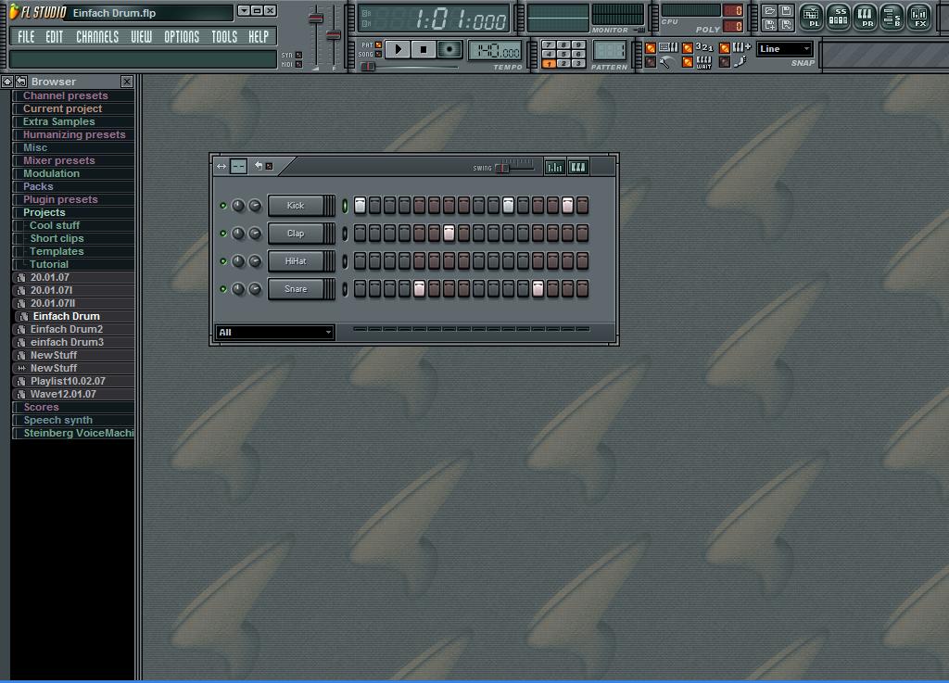949x683 pixels.
Task: Mute the Kick channel green LED
Action: [x=222, y=206]
